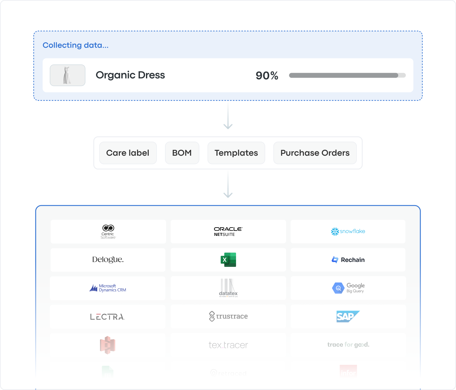Choose the Snowflake integration tile
The height and width of the screenshot is (390, 456).
(x=348, y=232)
